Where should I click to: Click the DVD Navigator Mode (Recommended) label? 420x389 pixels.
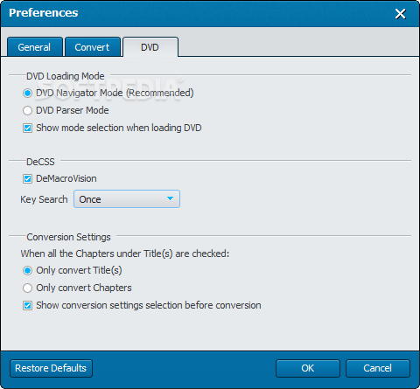[115, 94]
